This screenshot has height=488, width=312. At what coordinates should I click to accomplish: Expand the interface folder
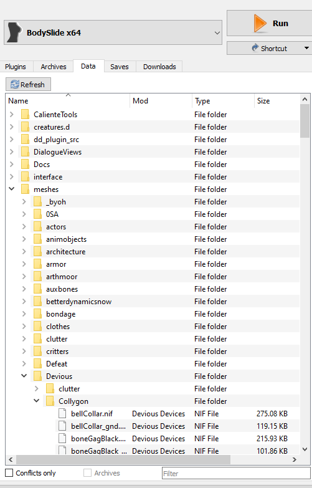12,177
